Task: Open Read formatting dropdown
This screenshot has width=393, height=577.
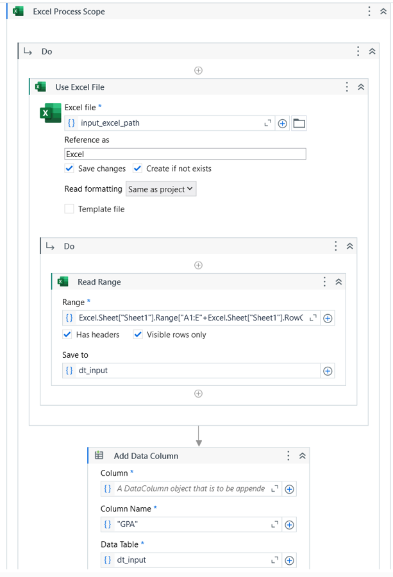Action: click(161, 189)
